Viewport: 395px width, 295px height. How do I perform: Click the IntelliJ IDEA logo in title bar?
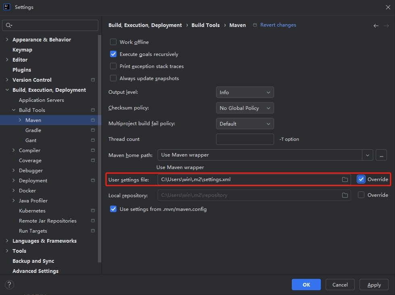tap(7, 7)
